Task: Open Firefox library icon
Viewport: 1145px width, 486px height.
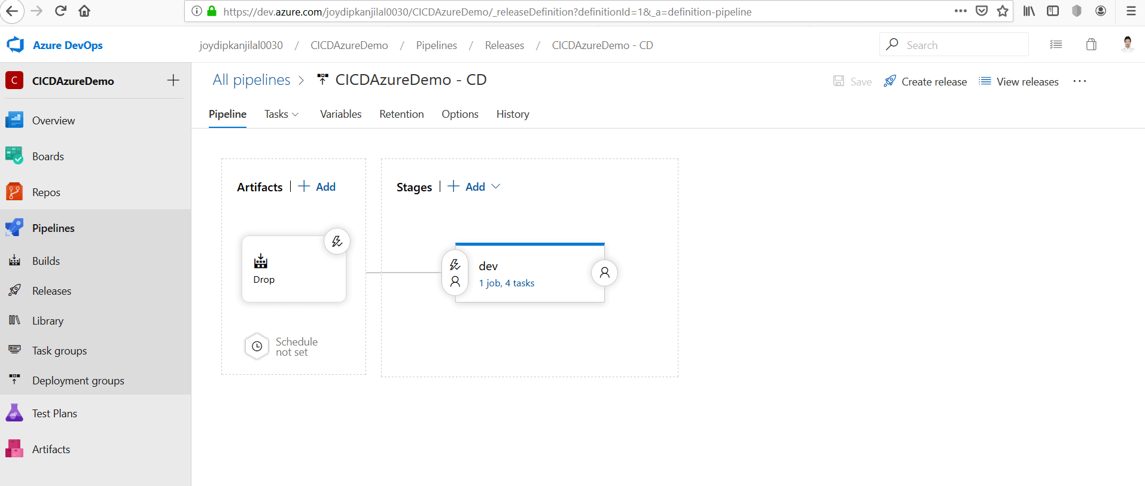Action: [x=1029, y=11]
